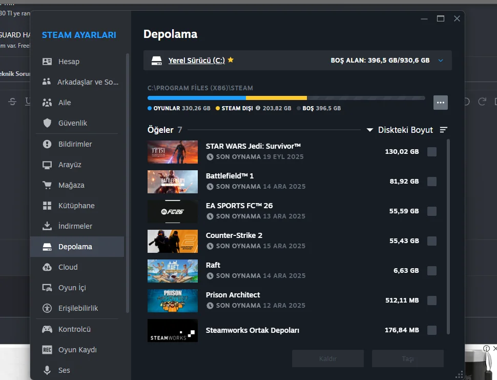Viewport: 497px width, 380px height.
Task: Open Erişilebilirlik settings
Action: tap(78, 308)
